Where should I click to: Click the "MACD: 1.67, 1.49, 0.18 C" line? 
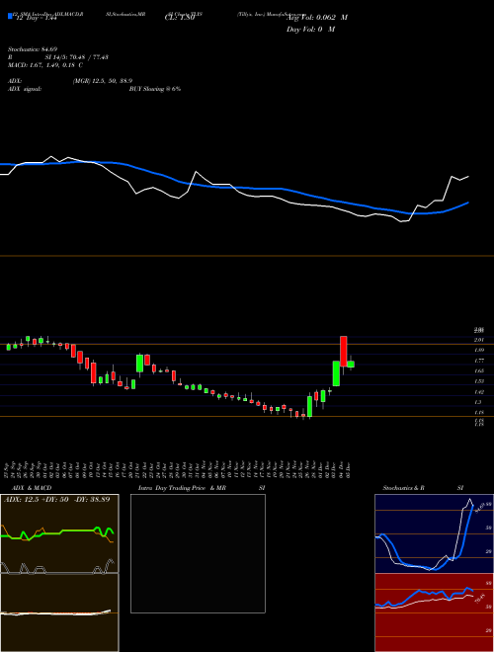pos(45,65)
